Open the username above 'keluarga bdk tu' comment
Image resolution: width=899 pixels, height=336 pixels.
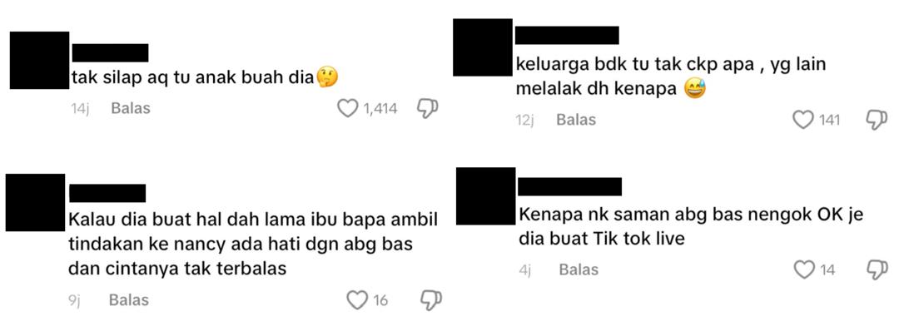(567, 35)
